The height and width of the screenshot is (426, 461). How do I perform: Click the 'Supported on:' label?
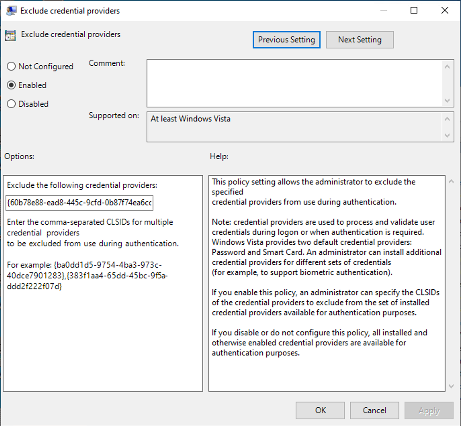114,115
